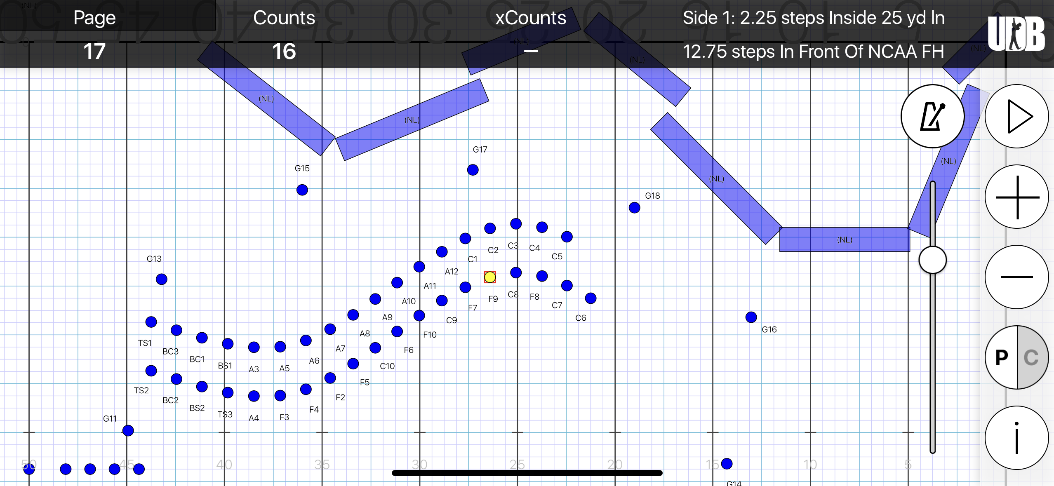This screenshot has width=1054, height=486.
Task: Select performer dot F7
Action: pyautogui.click(x=465, y=287)
